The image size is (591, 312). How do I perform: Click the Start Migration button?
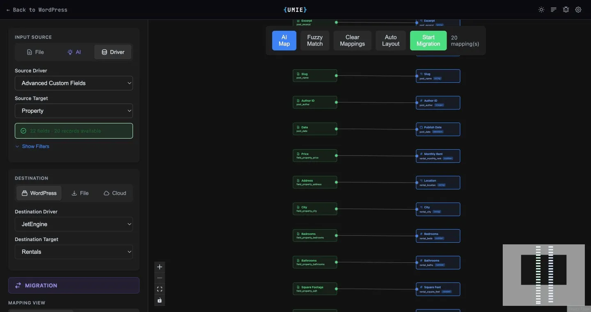(x=428, y=41)
